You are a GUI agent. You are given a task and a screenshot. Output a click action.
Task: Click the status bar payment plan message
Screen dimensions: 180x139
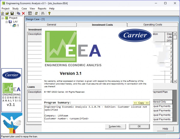(19, 137)
